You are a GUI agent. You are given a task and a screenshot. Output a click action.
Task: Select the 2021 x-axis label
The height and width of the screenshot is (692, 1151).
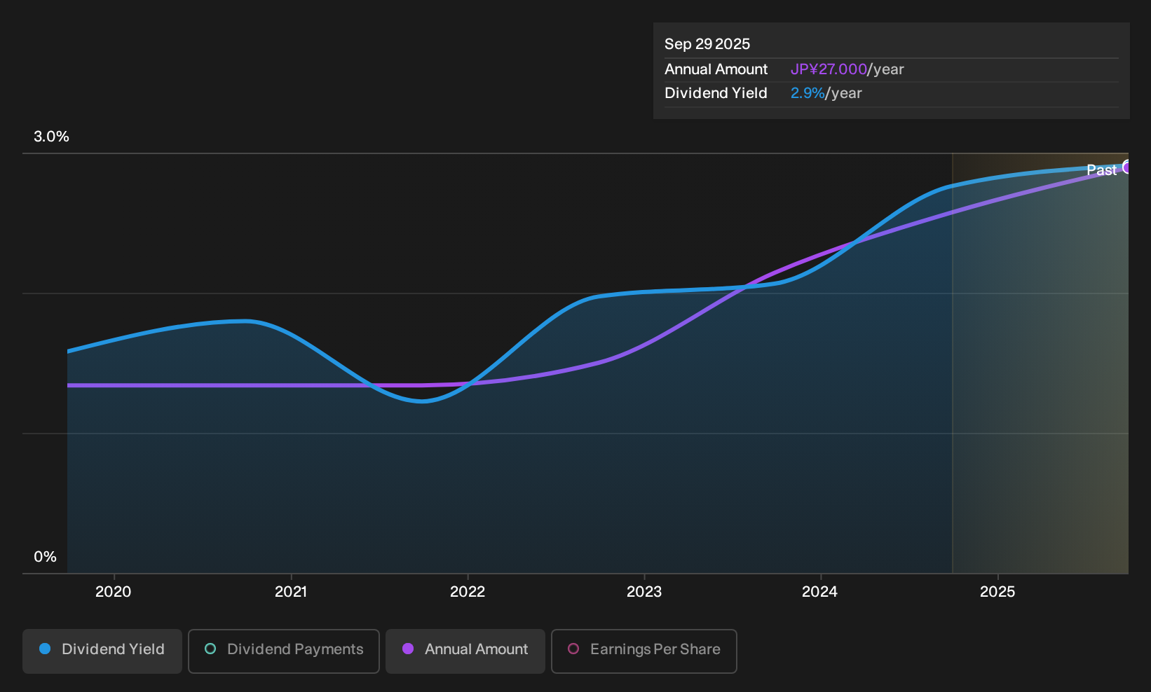pyautogui.click(x=291, y=592)
